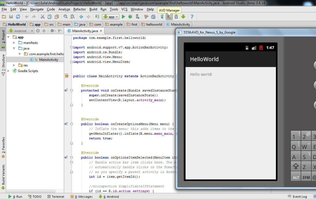
Task: Click the Help question mark icon
Action: [192, 17]
